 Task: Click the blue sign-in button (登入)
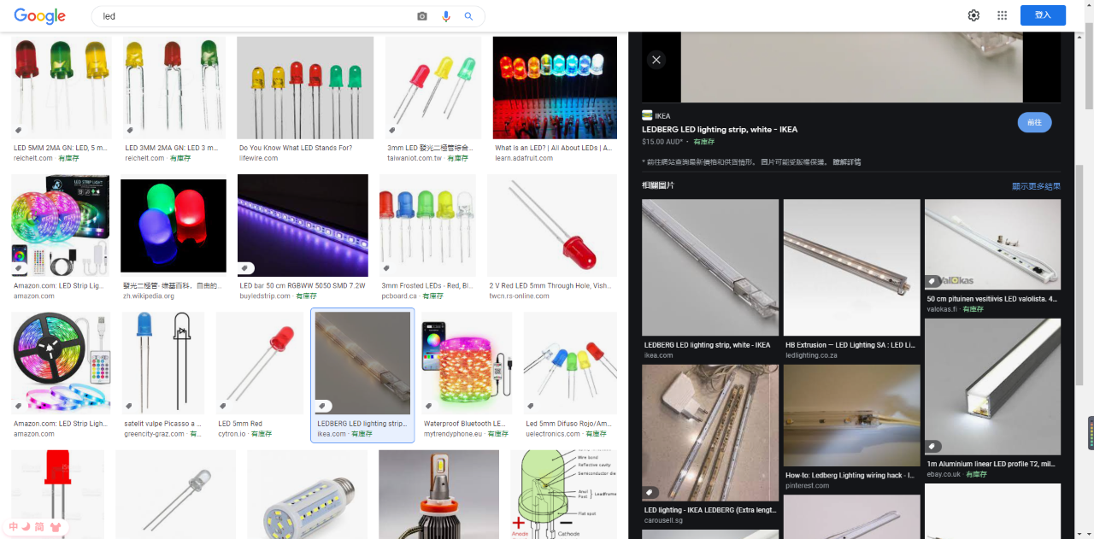point(1043,15)
